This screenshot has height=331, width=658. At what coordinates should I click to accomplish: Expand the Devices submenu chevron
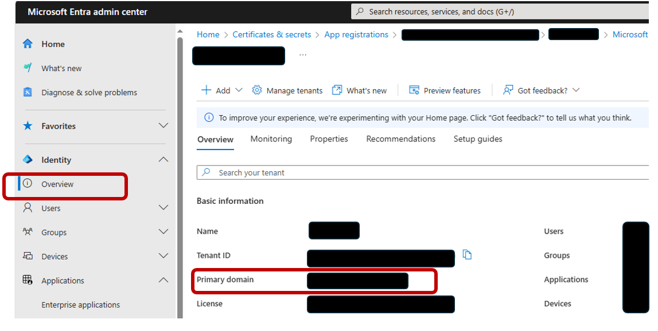point(163,256)
